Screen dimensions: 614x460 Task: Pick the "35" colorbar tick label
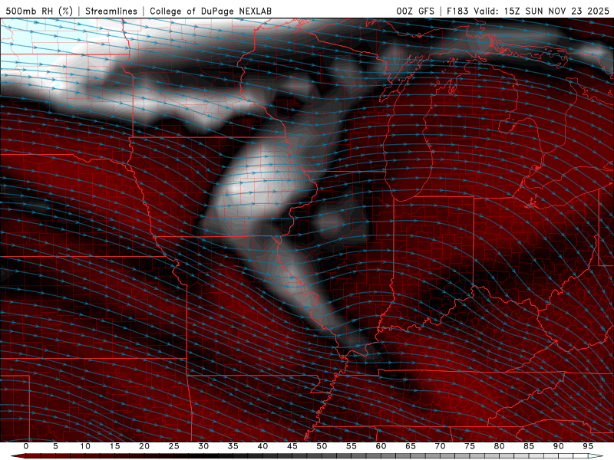point(233,446)
